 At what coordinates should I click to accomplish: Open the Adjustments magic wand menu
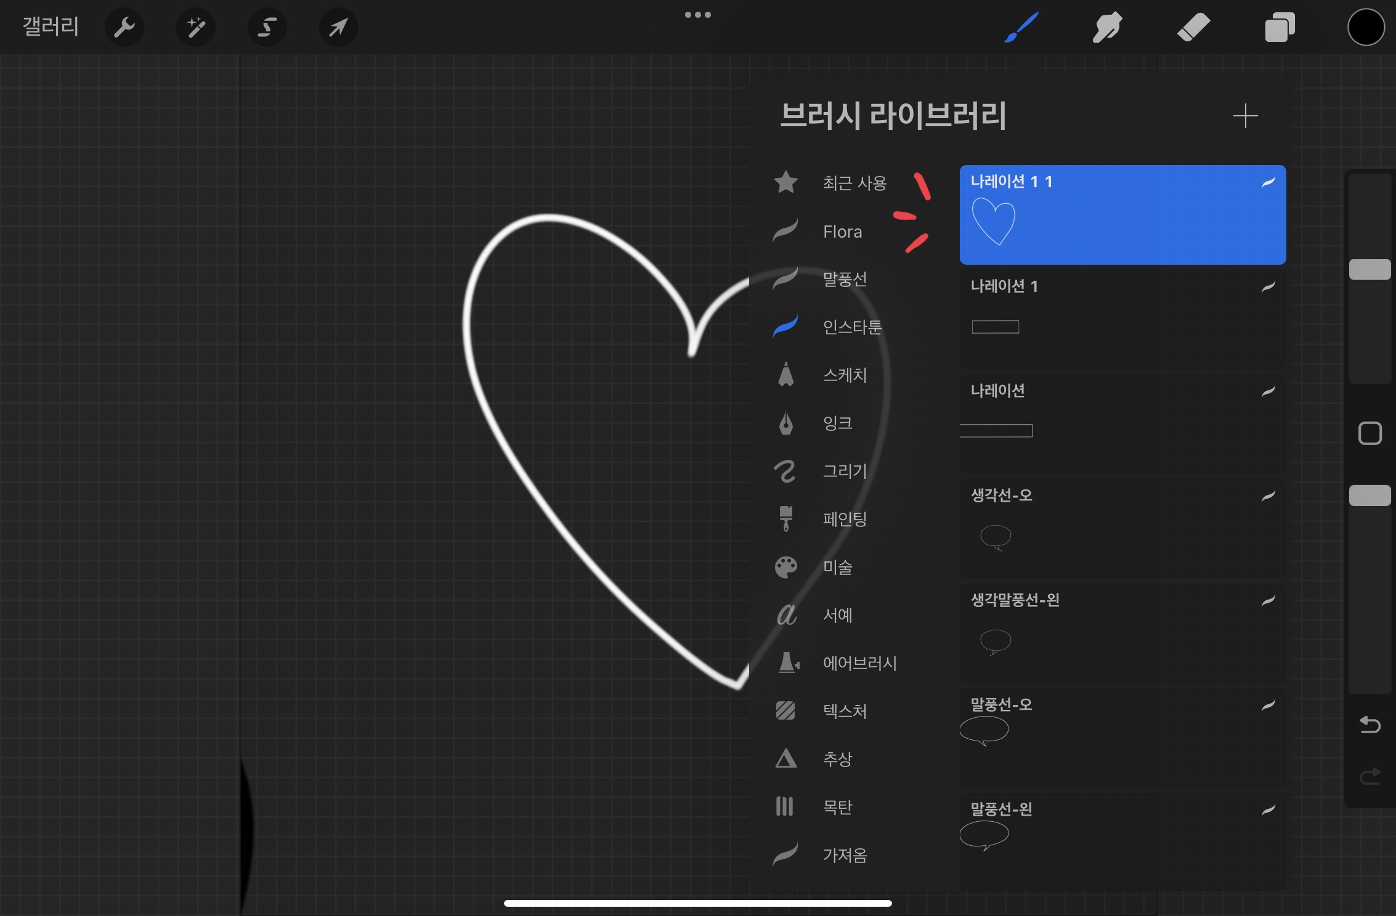pyautogui.click(x=196, y=27)
